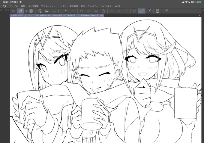Toggle the highlighted tablet-and-pen mode icon
Image resolution: width=204 pixels, height=143 pixels.
(20, 11)
